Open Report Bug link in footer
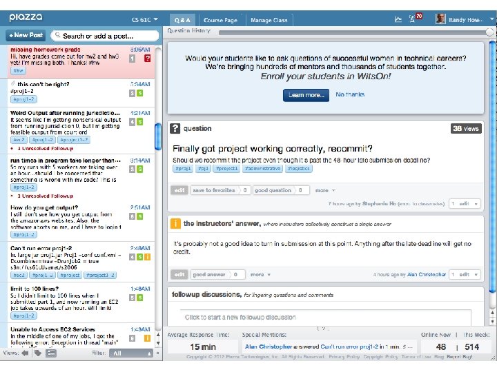This screenshot has width=497, height=372. pos(459,357)
